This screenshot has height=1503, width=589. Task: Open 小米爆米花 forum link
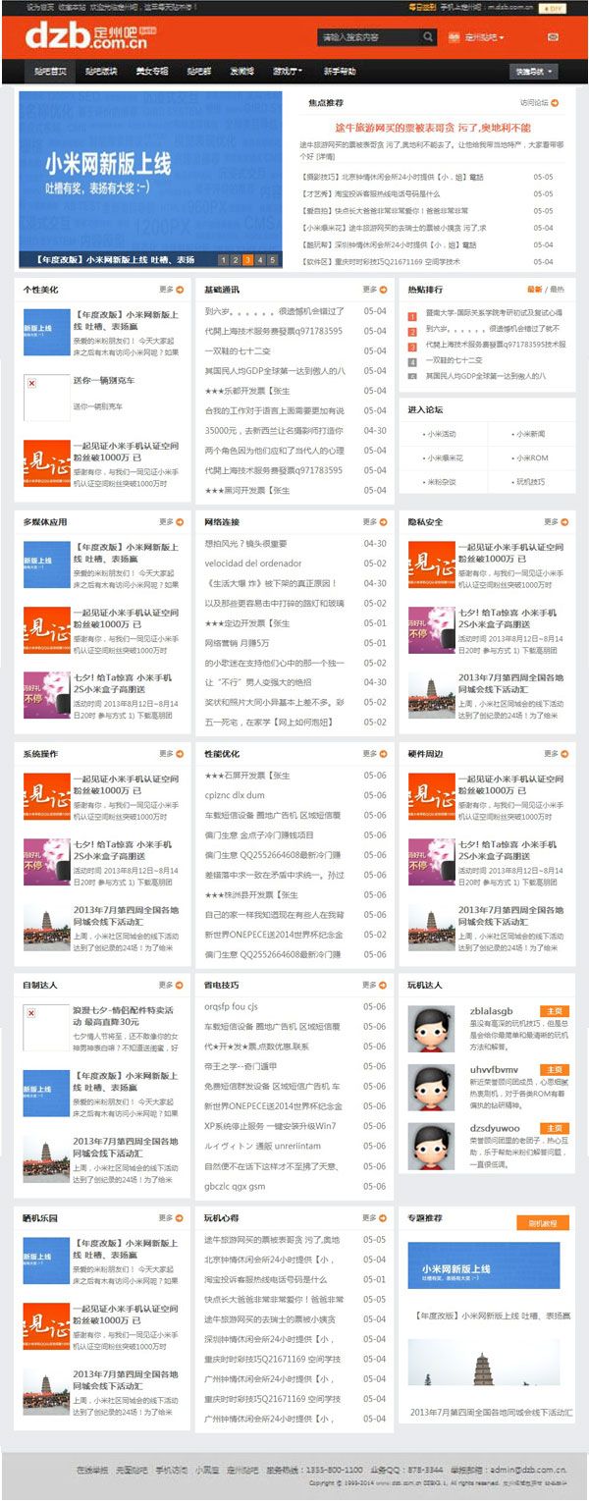pos(445,457)
